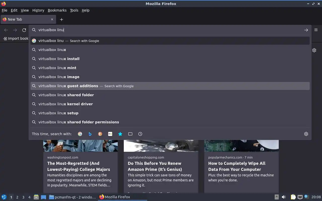Open search settings gear in suggestion panel

coord(306,134)
